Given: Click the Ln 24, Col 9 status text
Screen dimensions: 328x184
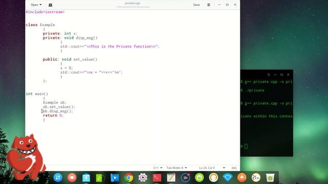Looking at the screenshot, I should point(207,168).
